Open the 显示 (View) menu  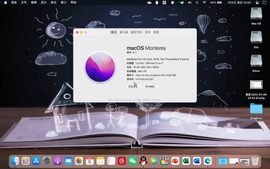click(x=44, y=2)
